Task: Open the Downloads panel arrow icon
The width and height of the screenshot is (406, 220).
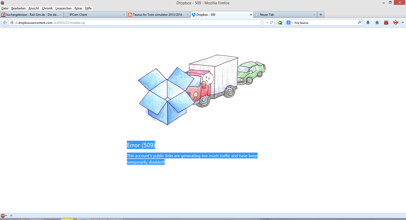Action: pyautogui.click(x=368, y=23)
